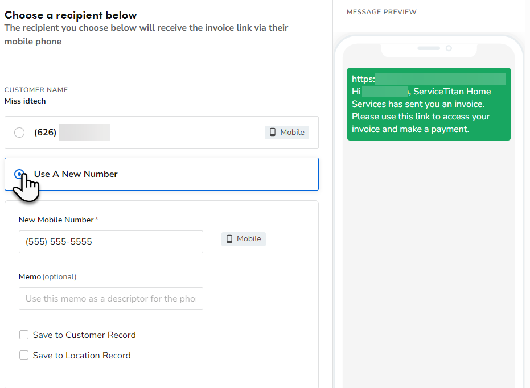530x388 pixels.
Task: Tap the camera dot on phone mockup
Action: point(449,48)
